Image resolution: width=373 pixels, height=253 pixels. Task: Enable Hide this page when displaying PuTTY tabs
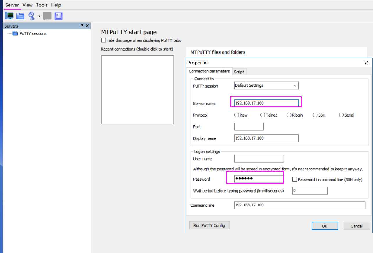click(103, 40)
